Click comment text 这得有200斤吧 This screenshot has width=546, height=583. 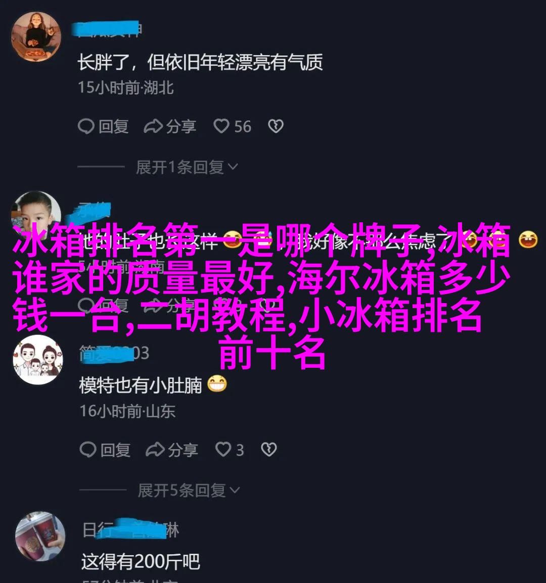click(x=141, y=562)
